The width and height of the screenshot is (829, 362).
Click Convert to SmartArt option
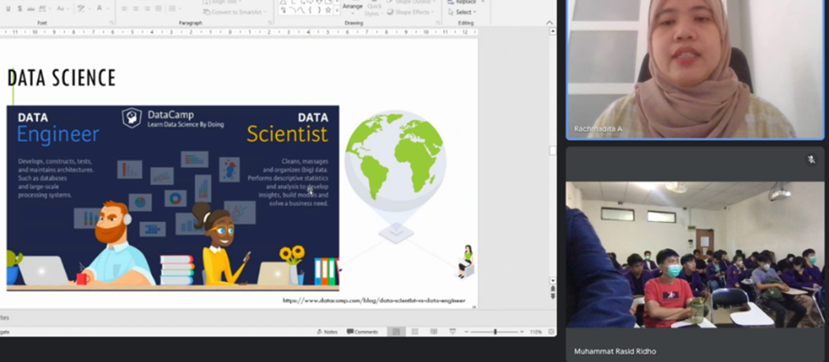pos(235,12)
